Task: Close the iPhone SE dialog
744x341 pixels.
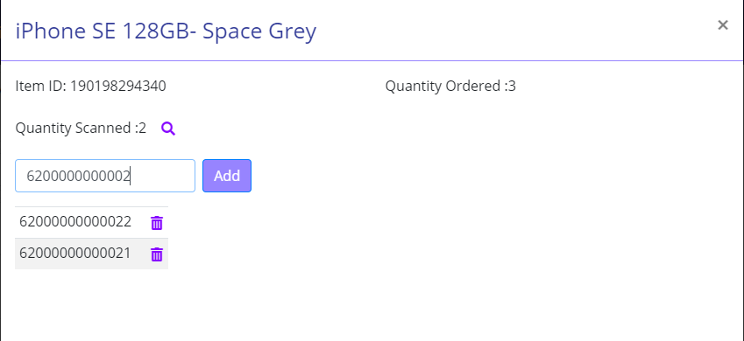Action: coord(723,25)
